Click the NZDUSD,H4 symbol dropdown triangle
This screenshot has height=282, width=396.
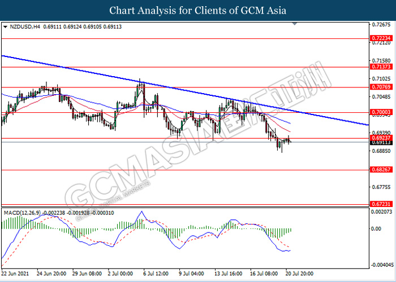pos(6,27)
